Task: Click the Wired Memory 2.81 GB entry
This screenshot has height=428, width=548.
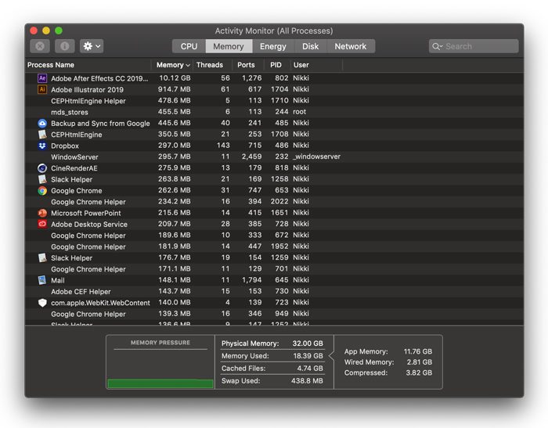Action: pyautogui.click(x=388, y=362)
